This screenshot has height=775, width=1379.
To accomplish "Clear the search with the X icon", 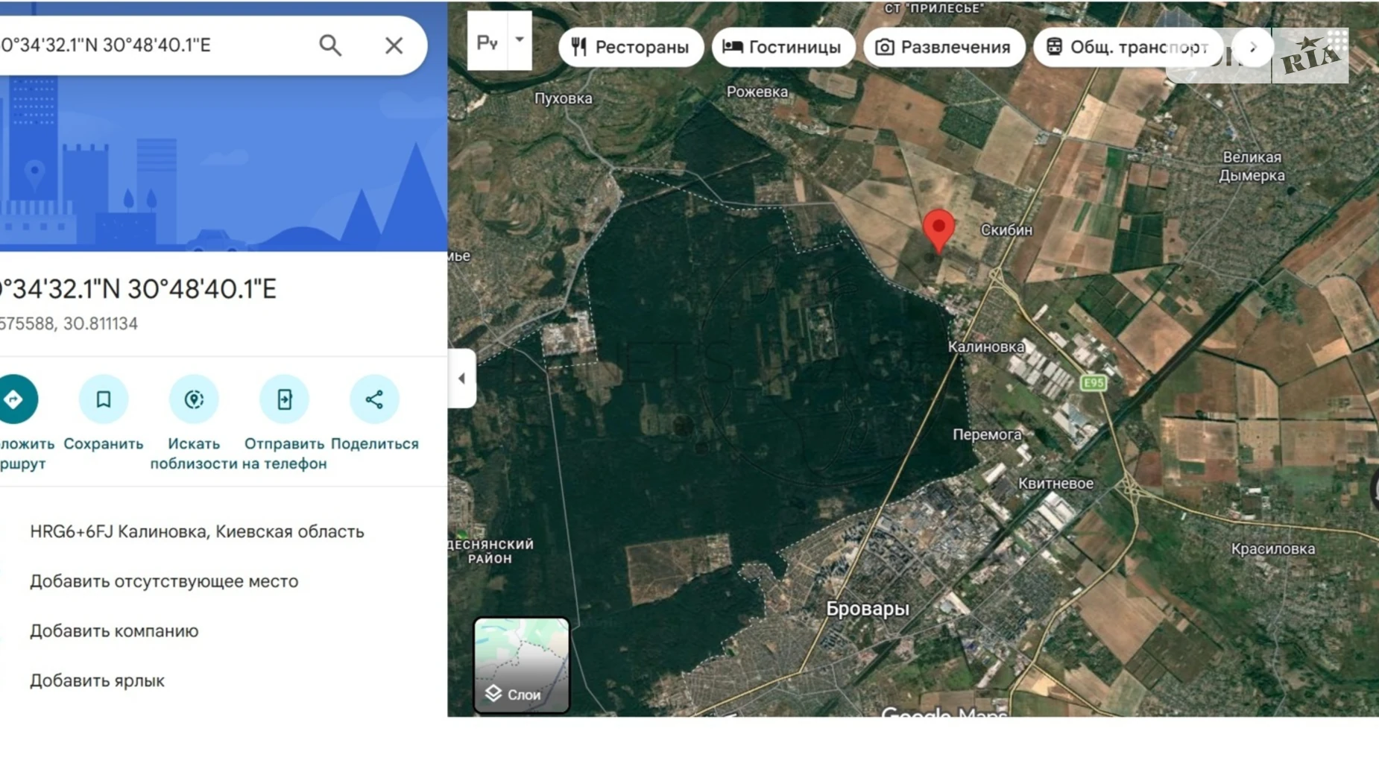I will pyautogui.click(x=394, y=45).
